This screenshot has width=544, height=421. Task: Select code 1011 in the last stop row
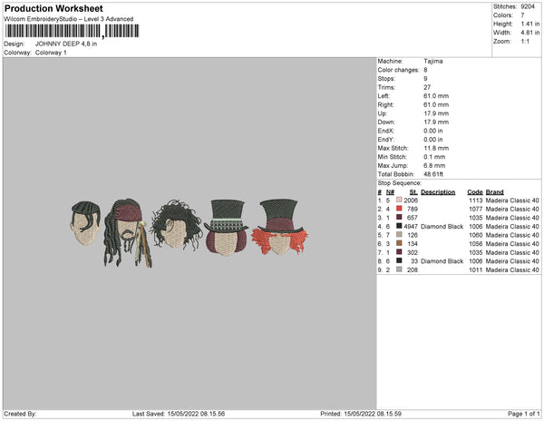point(476,269)
